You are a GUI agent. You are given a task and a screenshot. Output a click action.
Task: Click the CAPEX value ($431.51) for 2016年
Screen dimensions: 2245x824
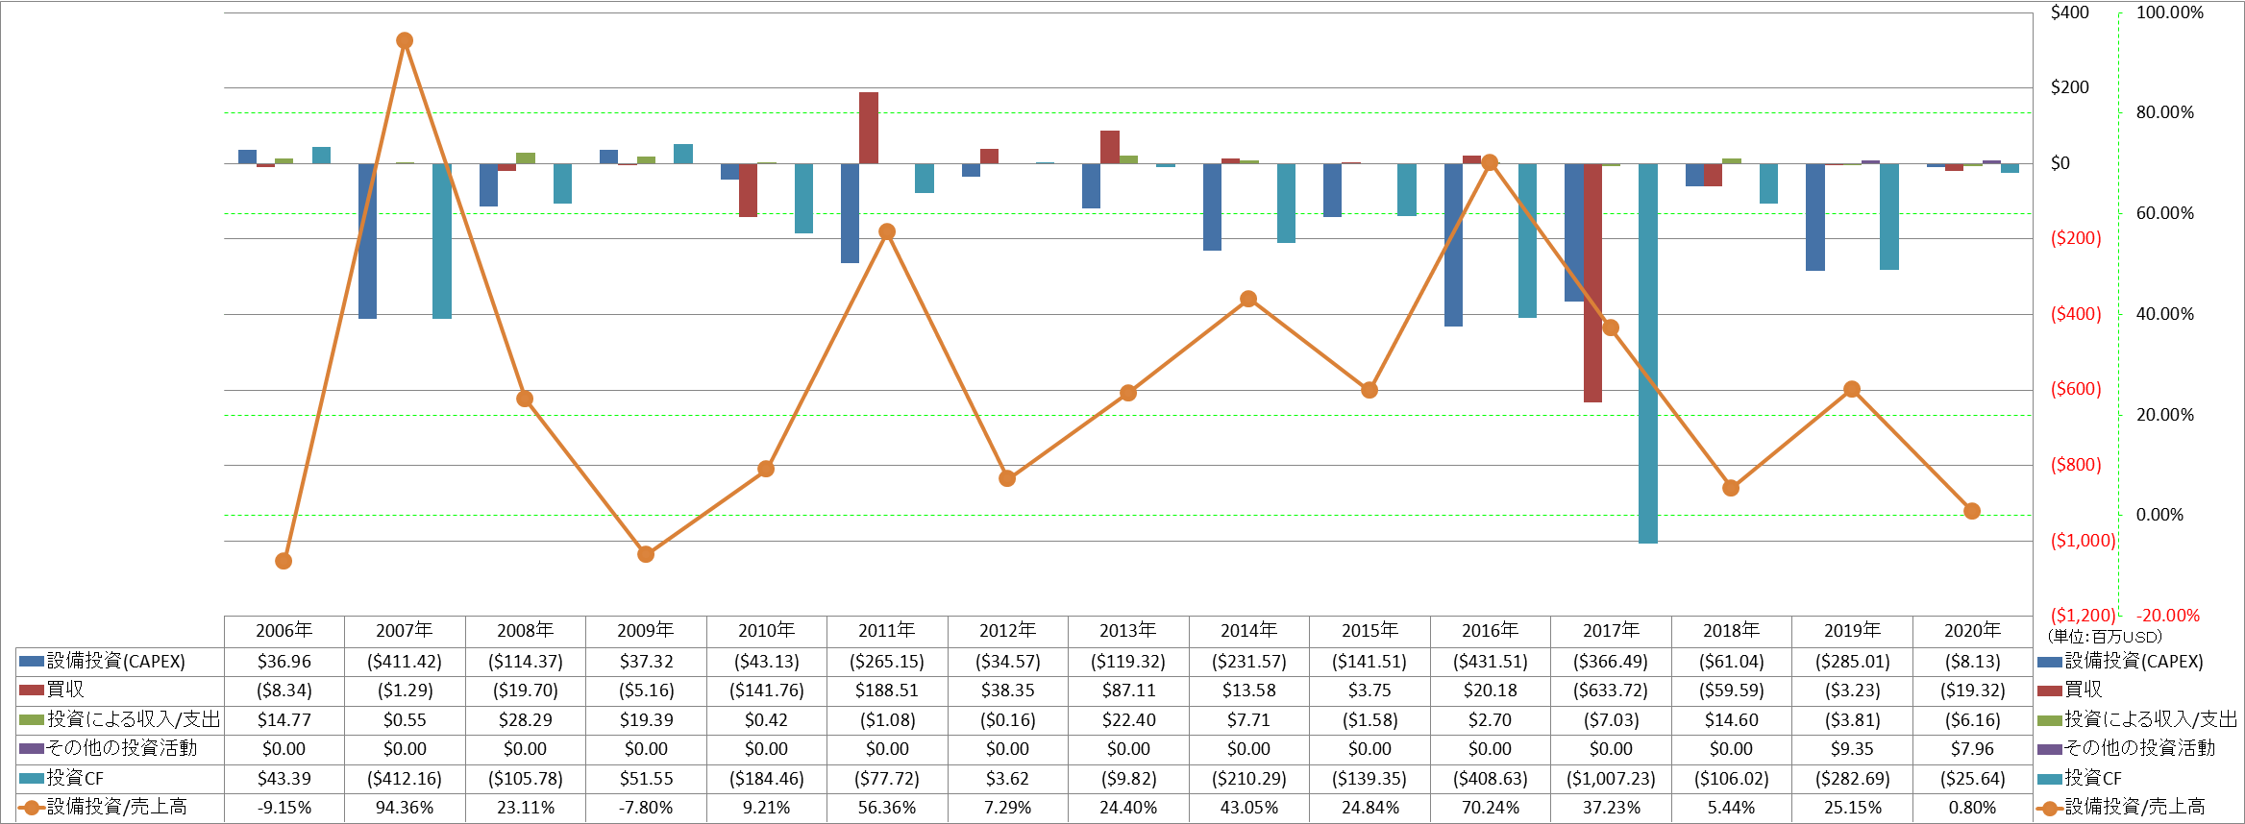pos(1491,662)
